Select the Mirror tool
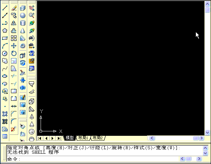The height and width of the screenshot is (164, 211). pyautogui.click(x=14, y=23)
